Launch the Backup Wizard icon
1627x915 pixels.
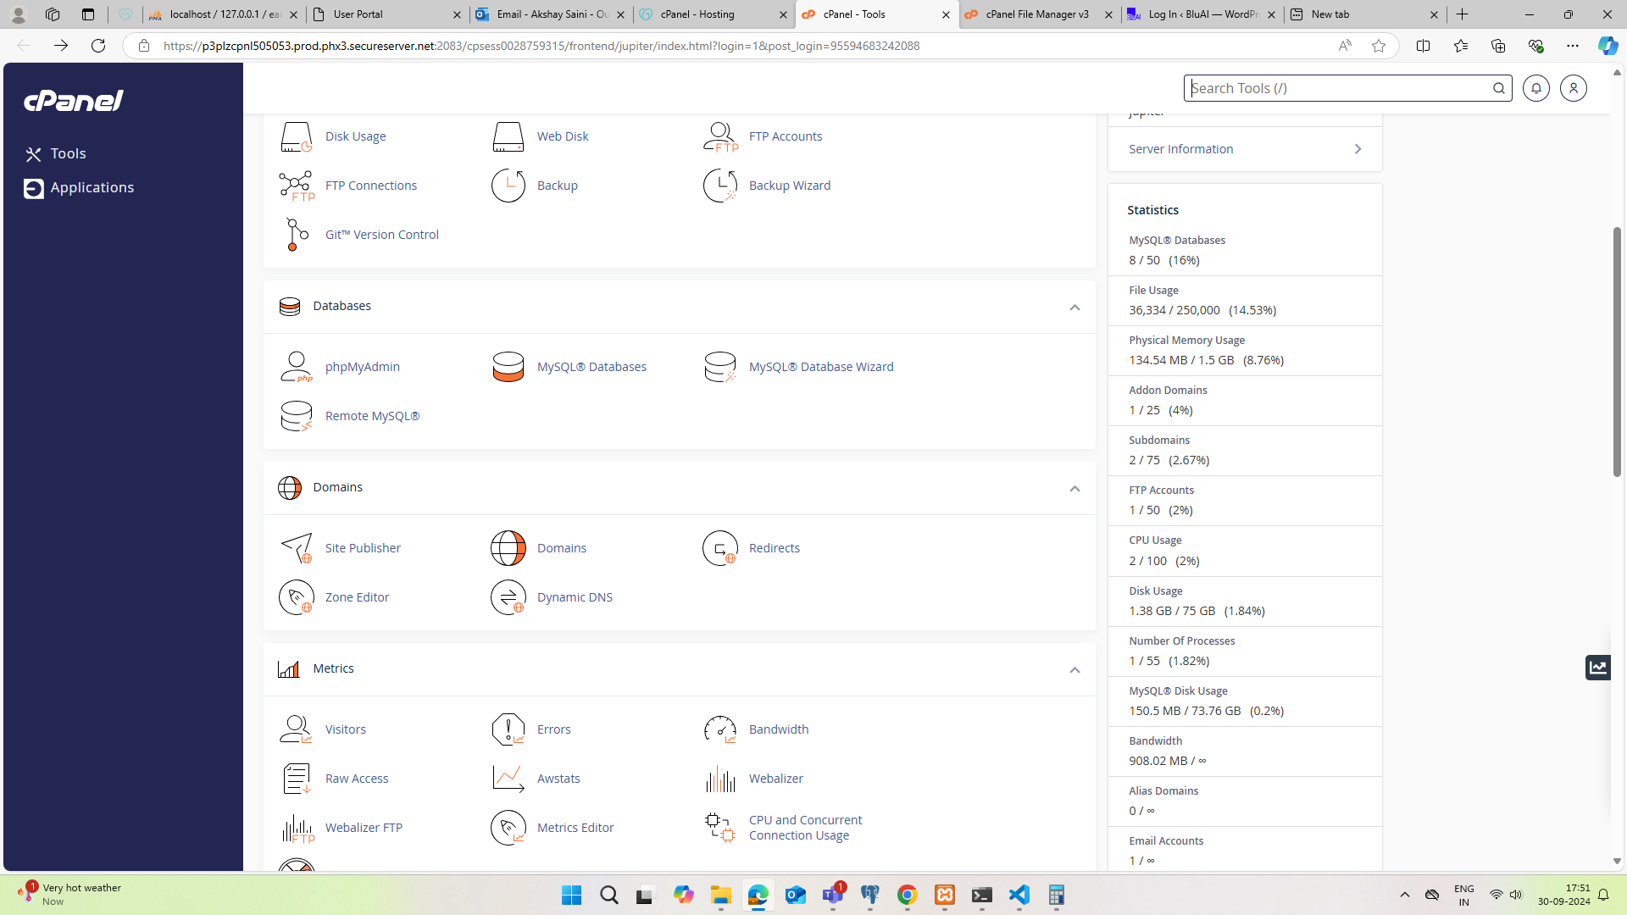point(720,186)
